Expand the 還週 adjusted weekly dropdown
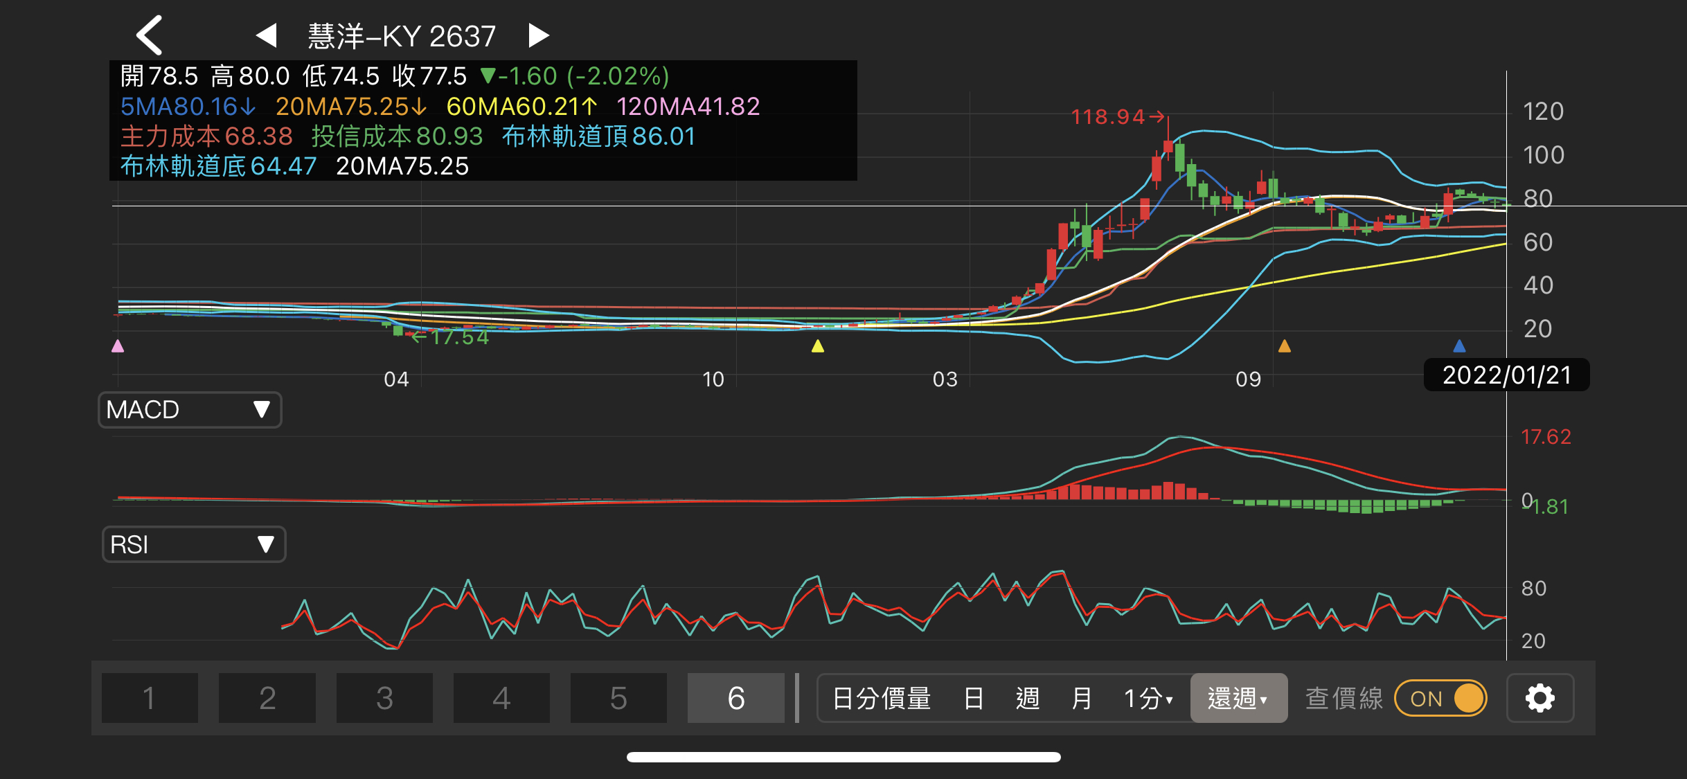1687x779 pixels. [1238, 698]
